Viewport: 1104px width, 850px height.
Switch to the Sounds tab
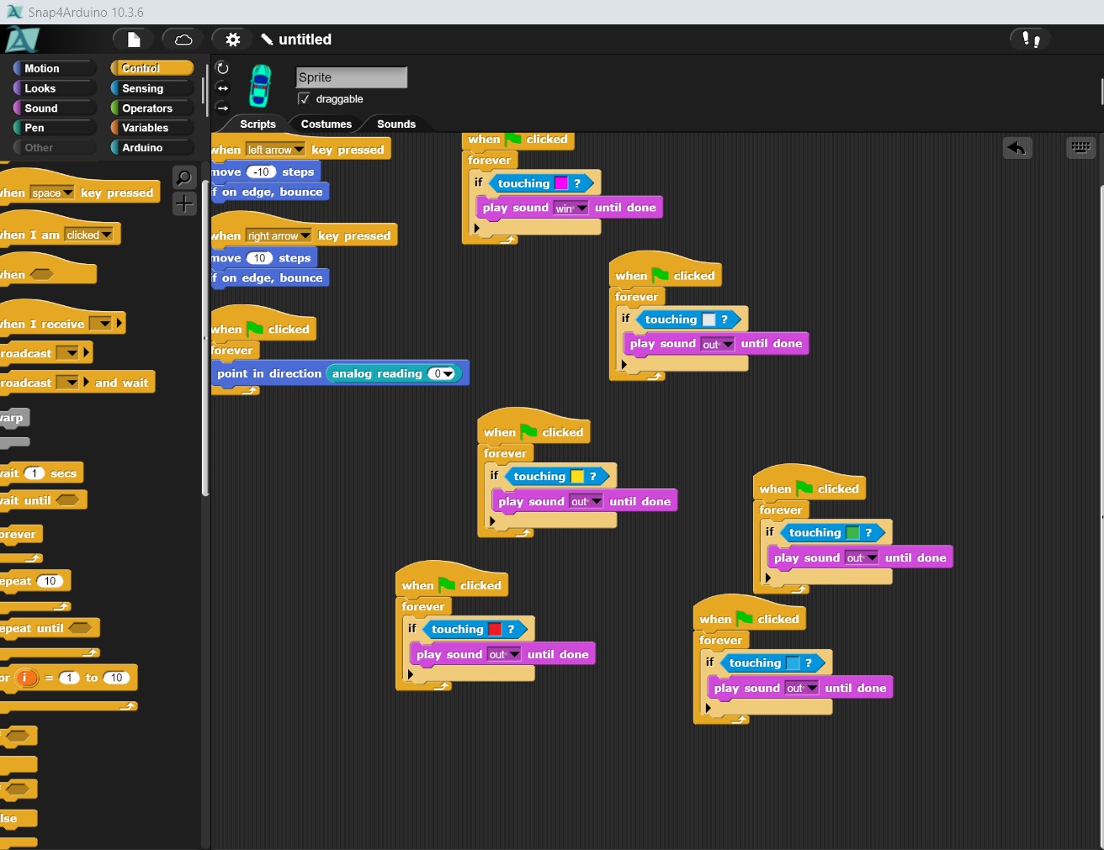395,124
